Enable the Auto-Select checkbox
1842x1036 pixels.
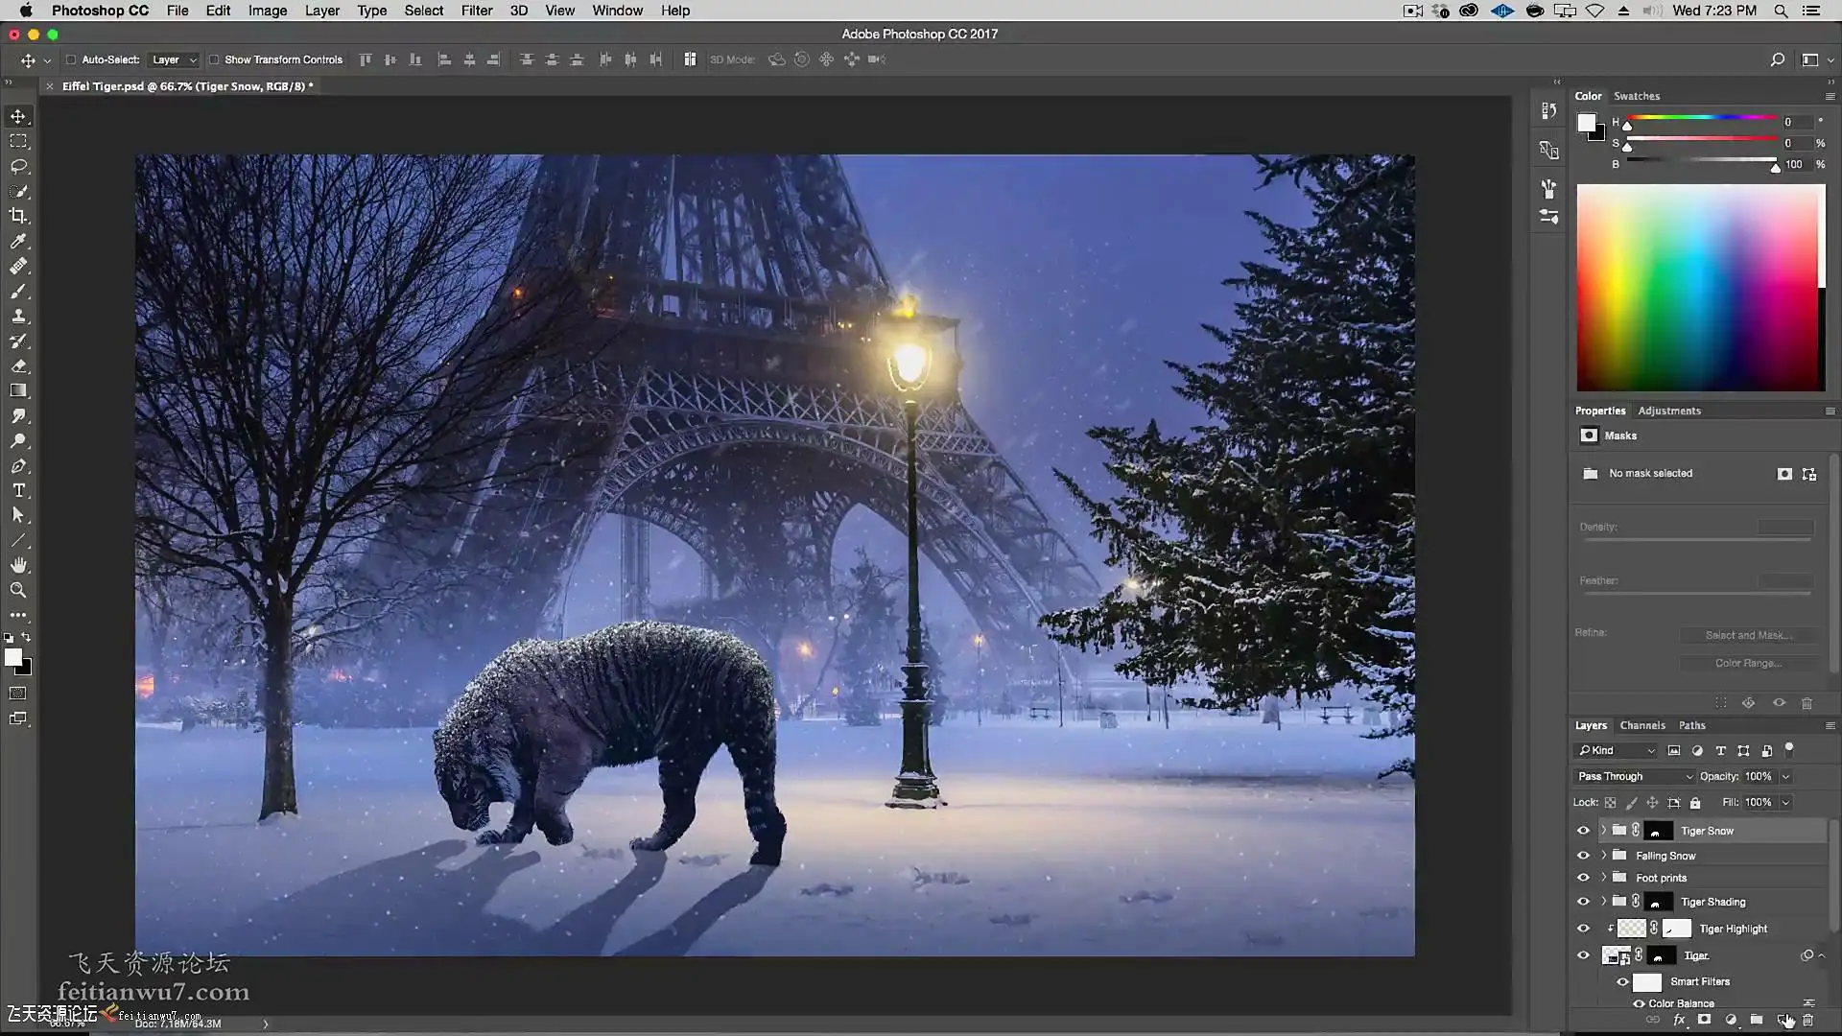click(71, 59)
